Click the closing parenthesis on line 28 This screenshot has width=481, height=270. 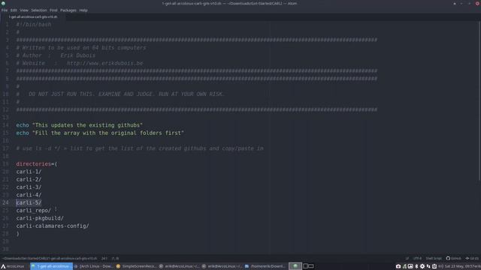pyautogui.click(x=18, y=234)
